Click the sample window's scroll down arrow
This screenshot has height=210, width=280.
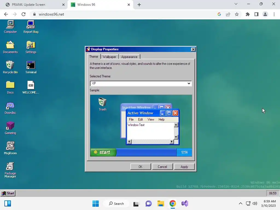tap(176, 137)
